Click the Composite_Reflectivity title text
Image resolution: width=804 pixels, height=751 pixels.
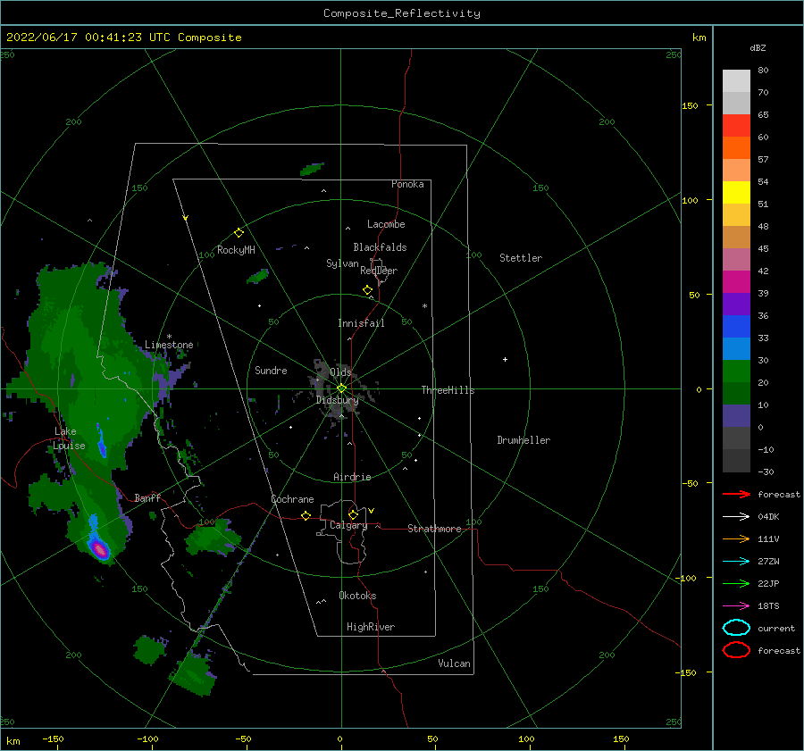point(402,13)
